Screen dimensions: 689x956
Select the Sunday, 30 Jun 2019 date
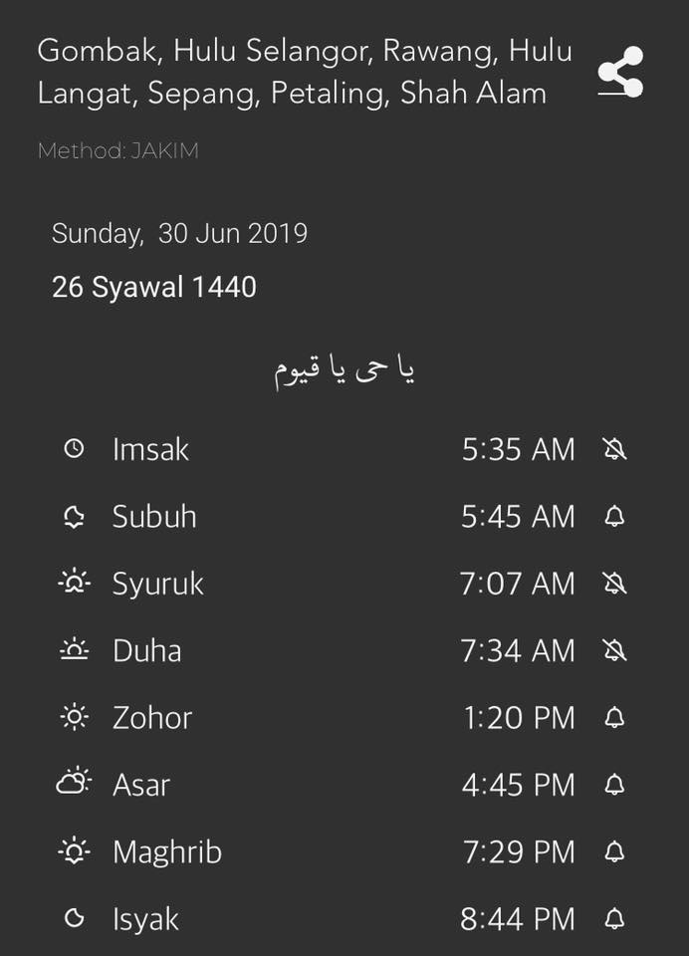coord(180,233)
